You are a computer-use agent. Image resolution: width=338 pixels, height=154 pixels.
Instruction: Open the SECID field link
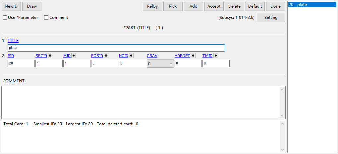(41, 56)
